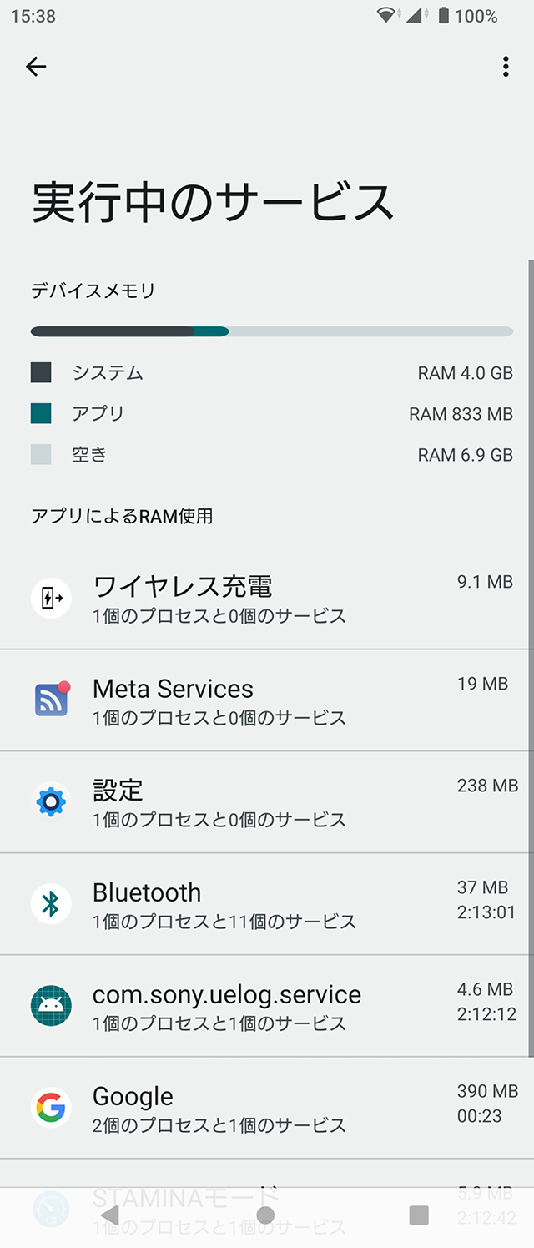
Task: Open the ワイヤレス充電 service entry
Action: 267,598
